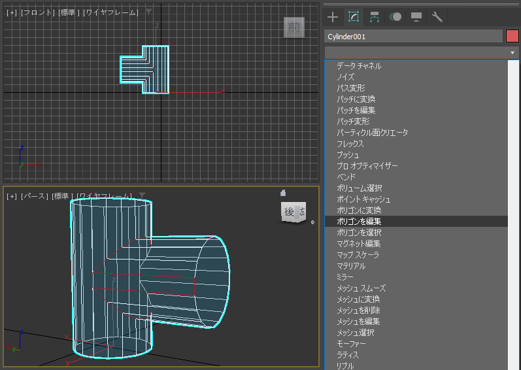This screenshot has width=521, height=370.
Task: Select ポリゴンを選択 modifier
Action: (416, 233)
